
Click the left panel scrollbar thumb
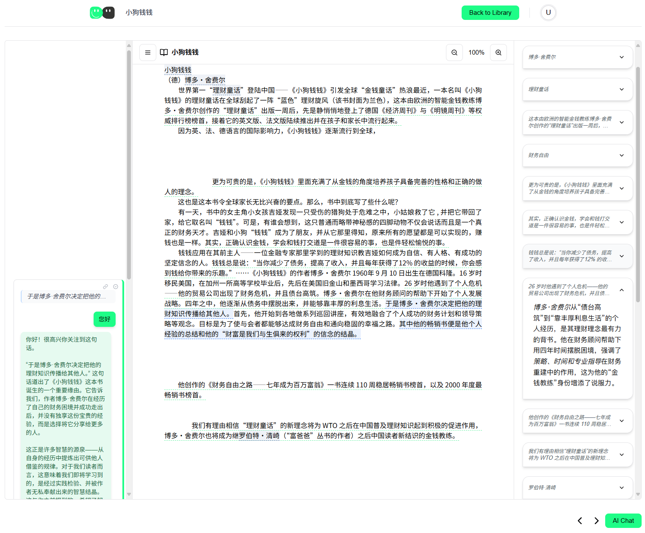129,165
